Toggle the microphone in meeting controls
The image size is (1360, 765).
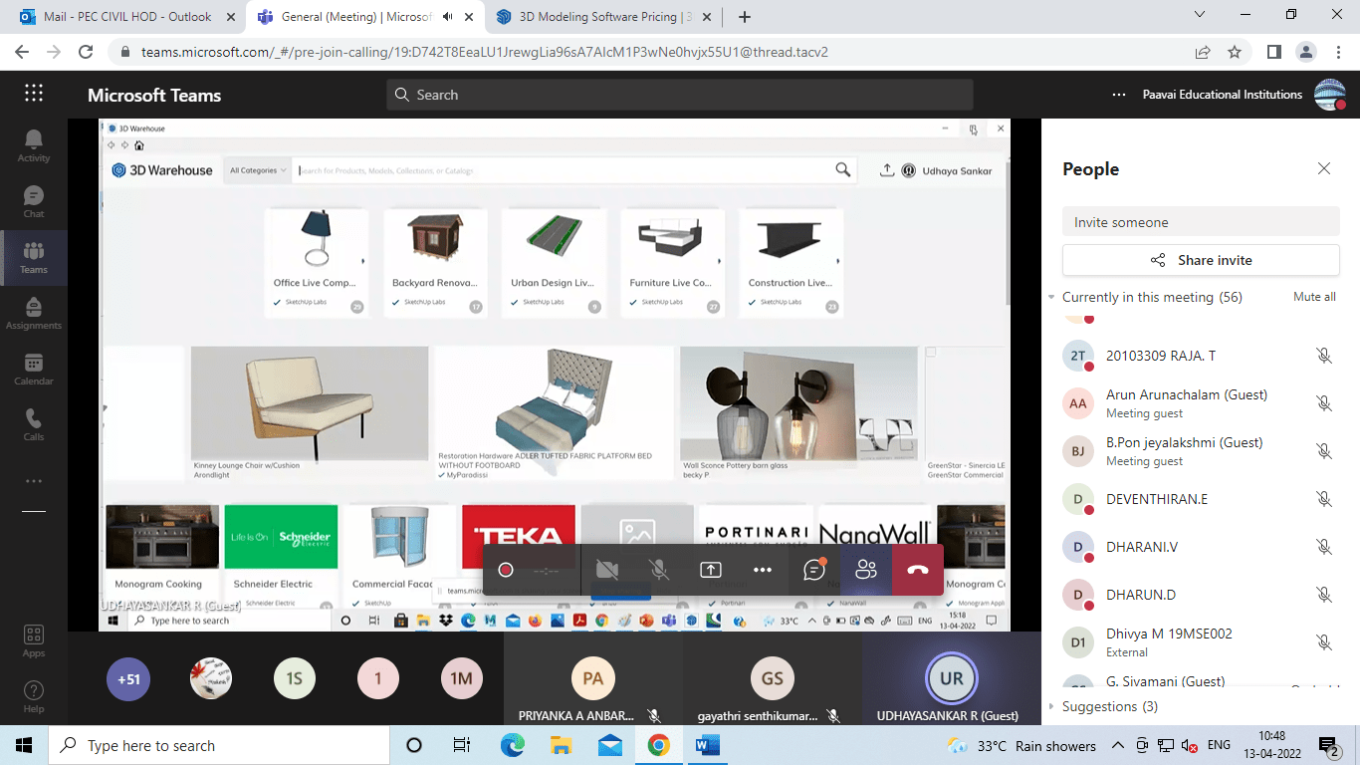tap(659, 570)
